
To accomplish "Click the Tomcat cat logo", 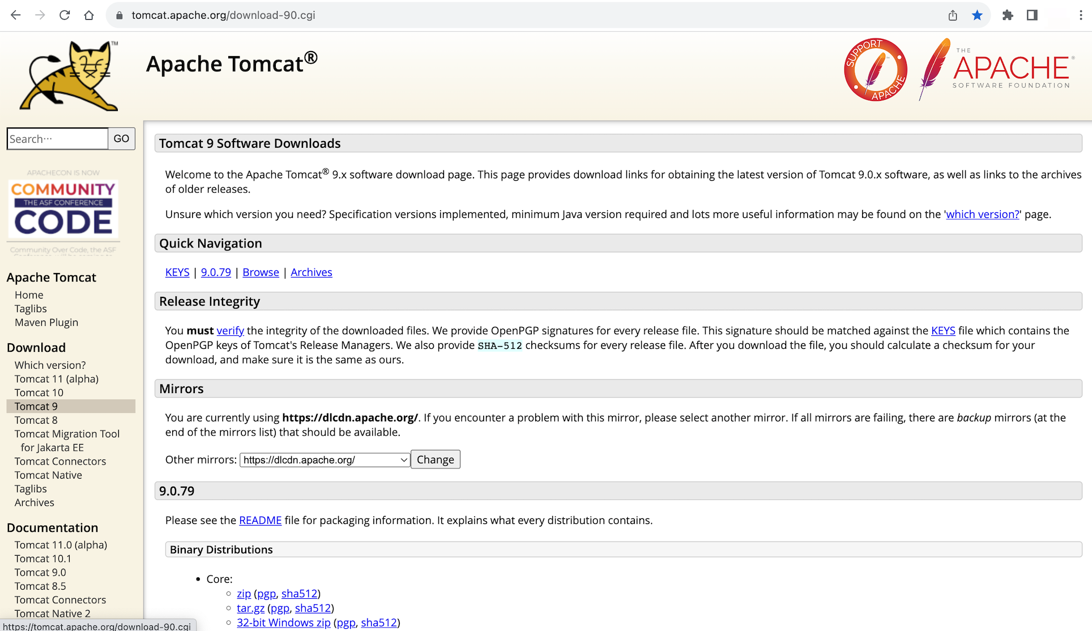I will coord(69,75).
